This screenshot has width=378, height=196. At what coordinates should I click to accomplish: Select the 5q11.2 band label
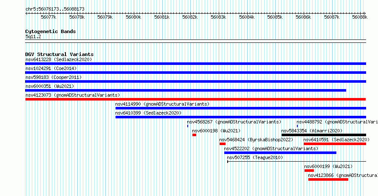pos(33,36)
